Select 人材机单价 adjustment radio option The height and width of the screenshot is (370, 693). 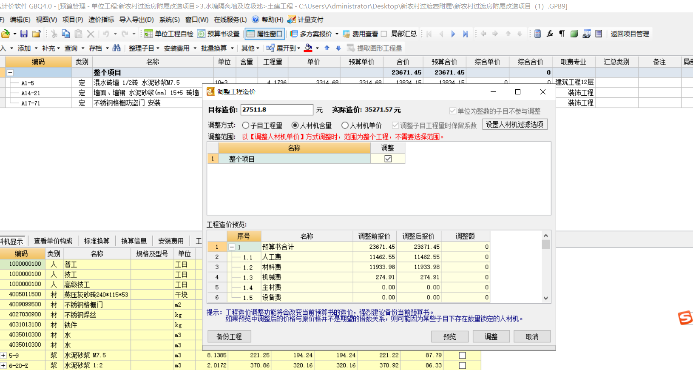click(345, 125)
